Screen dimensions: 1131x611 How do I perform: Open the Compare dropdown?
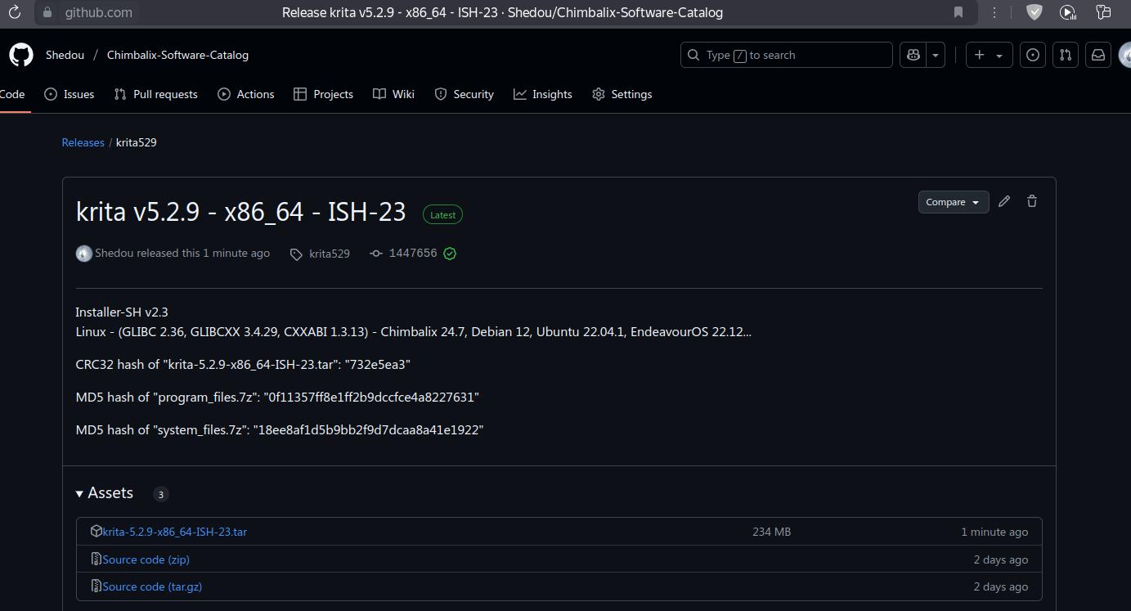coord(954,202)
